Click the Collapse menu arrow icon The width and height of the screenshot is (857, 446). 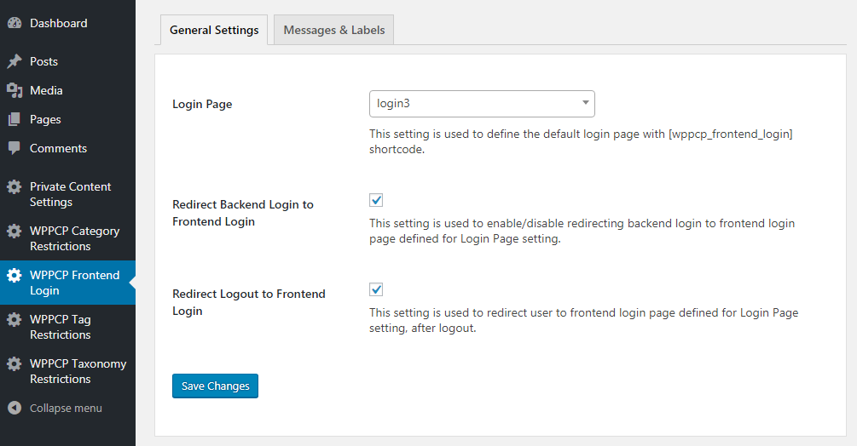click(x=14, y=408)
